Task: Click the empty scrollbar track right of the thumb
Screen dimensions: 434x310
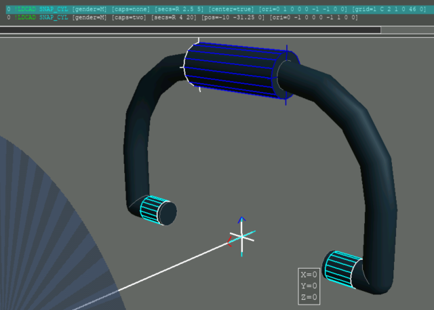Action: (x=407, y=30)
